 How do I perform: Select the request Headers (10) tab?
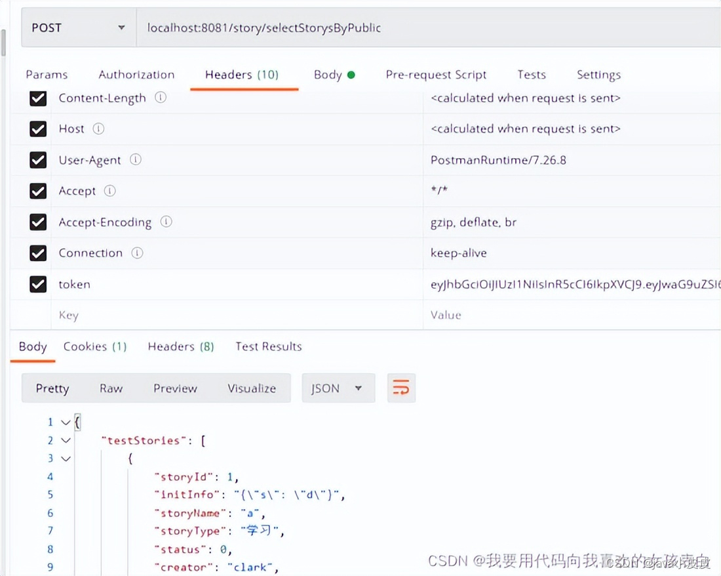[242, 75]
